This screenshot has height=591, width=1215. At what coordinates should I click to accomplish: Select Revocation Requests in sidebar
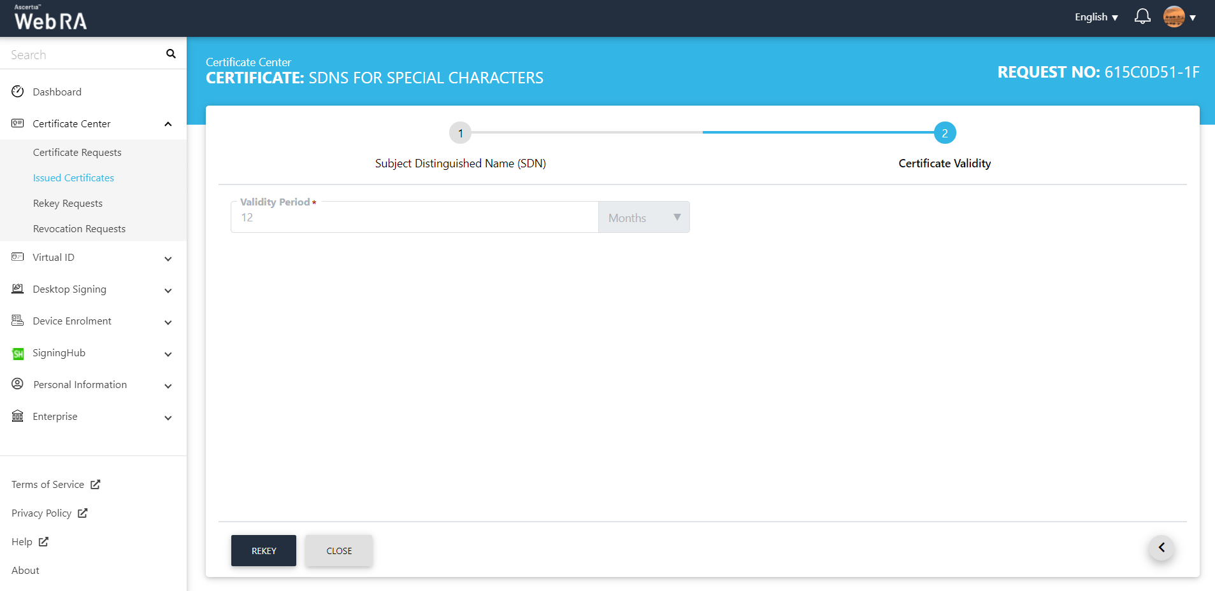[79, 229]
